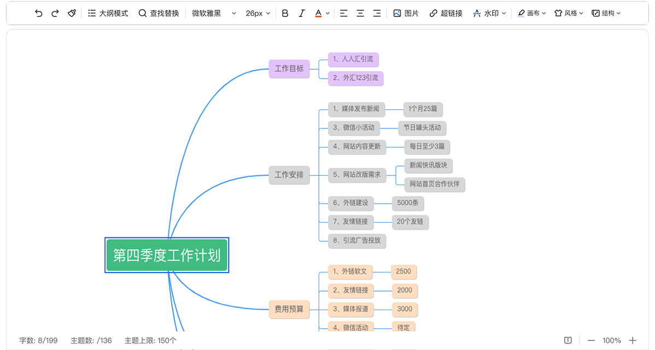Apply left text alignment
The image size is (655, 350).
pyautogui.click(x=343, y=13)
